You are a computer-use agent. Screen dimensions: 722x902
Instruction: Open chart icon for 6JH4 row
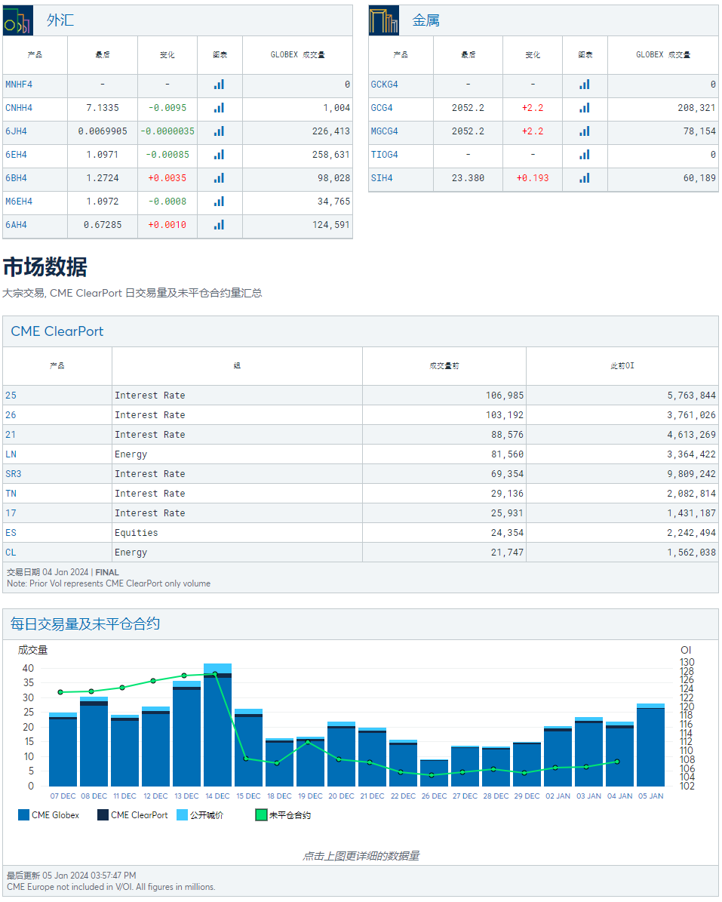(219, 132)
